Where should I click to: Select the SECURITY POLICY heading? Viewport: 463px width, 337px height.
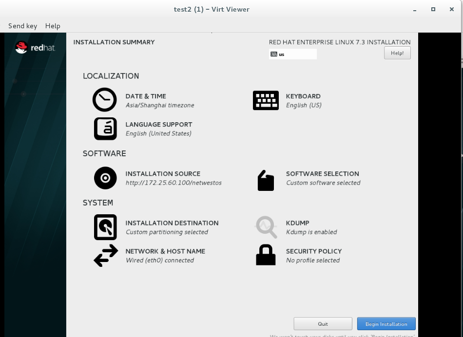pyautogui.click(x=314, y=251)
